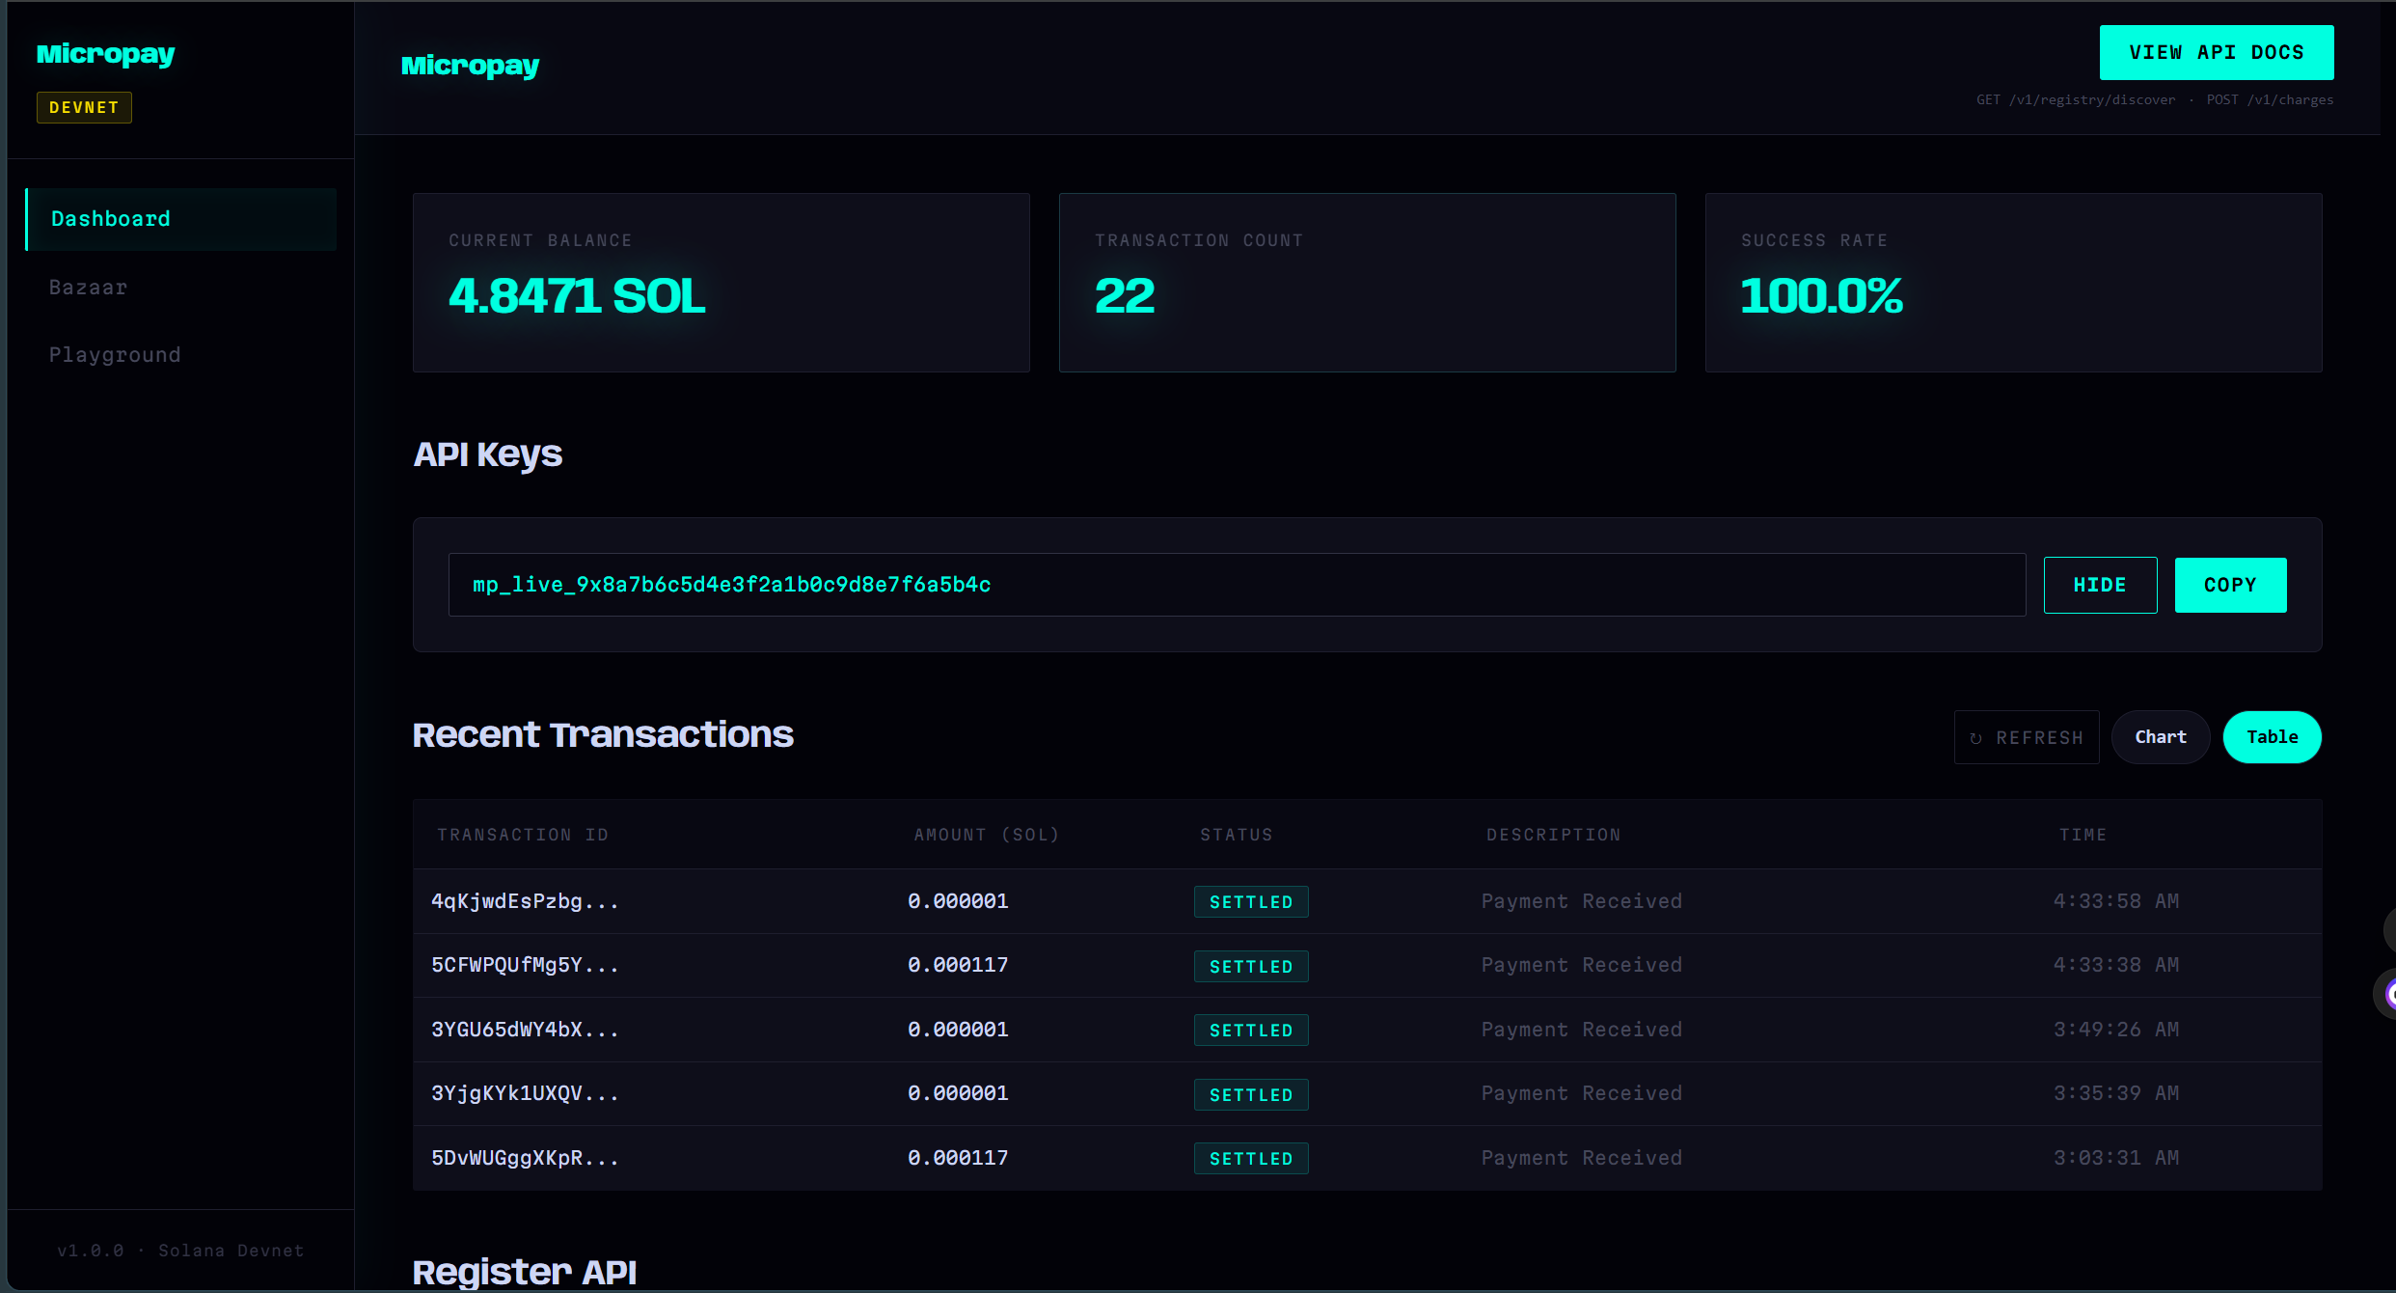Open the Playground section
2396x1293 pixels.
[x=115, y=355]
